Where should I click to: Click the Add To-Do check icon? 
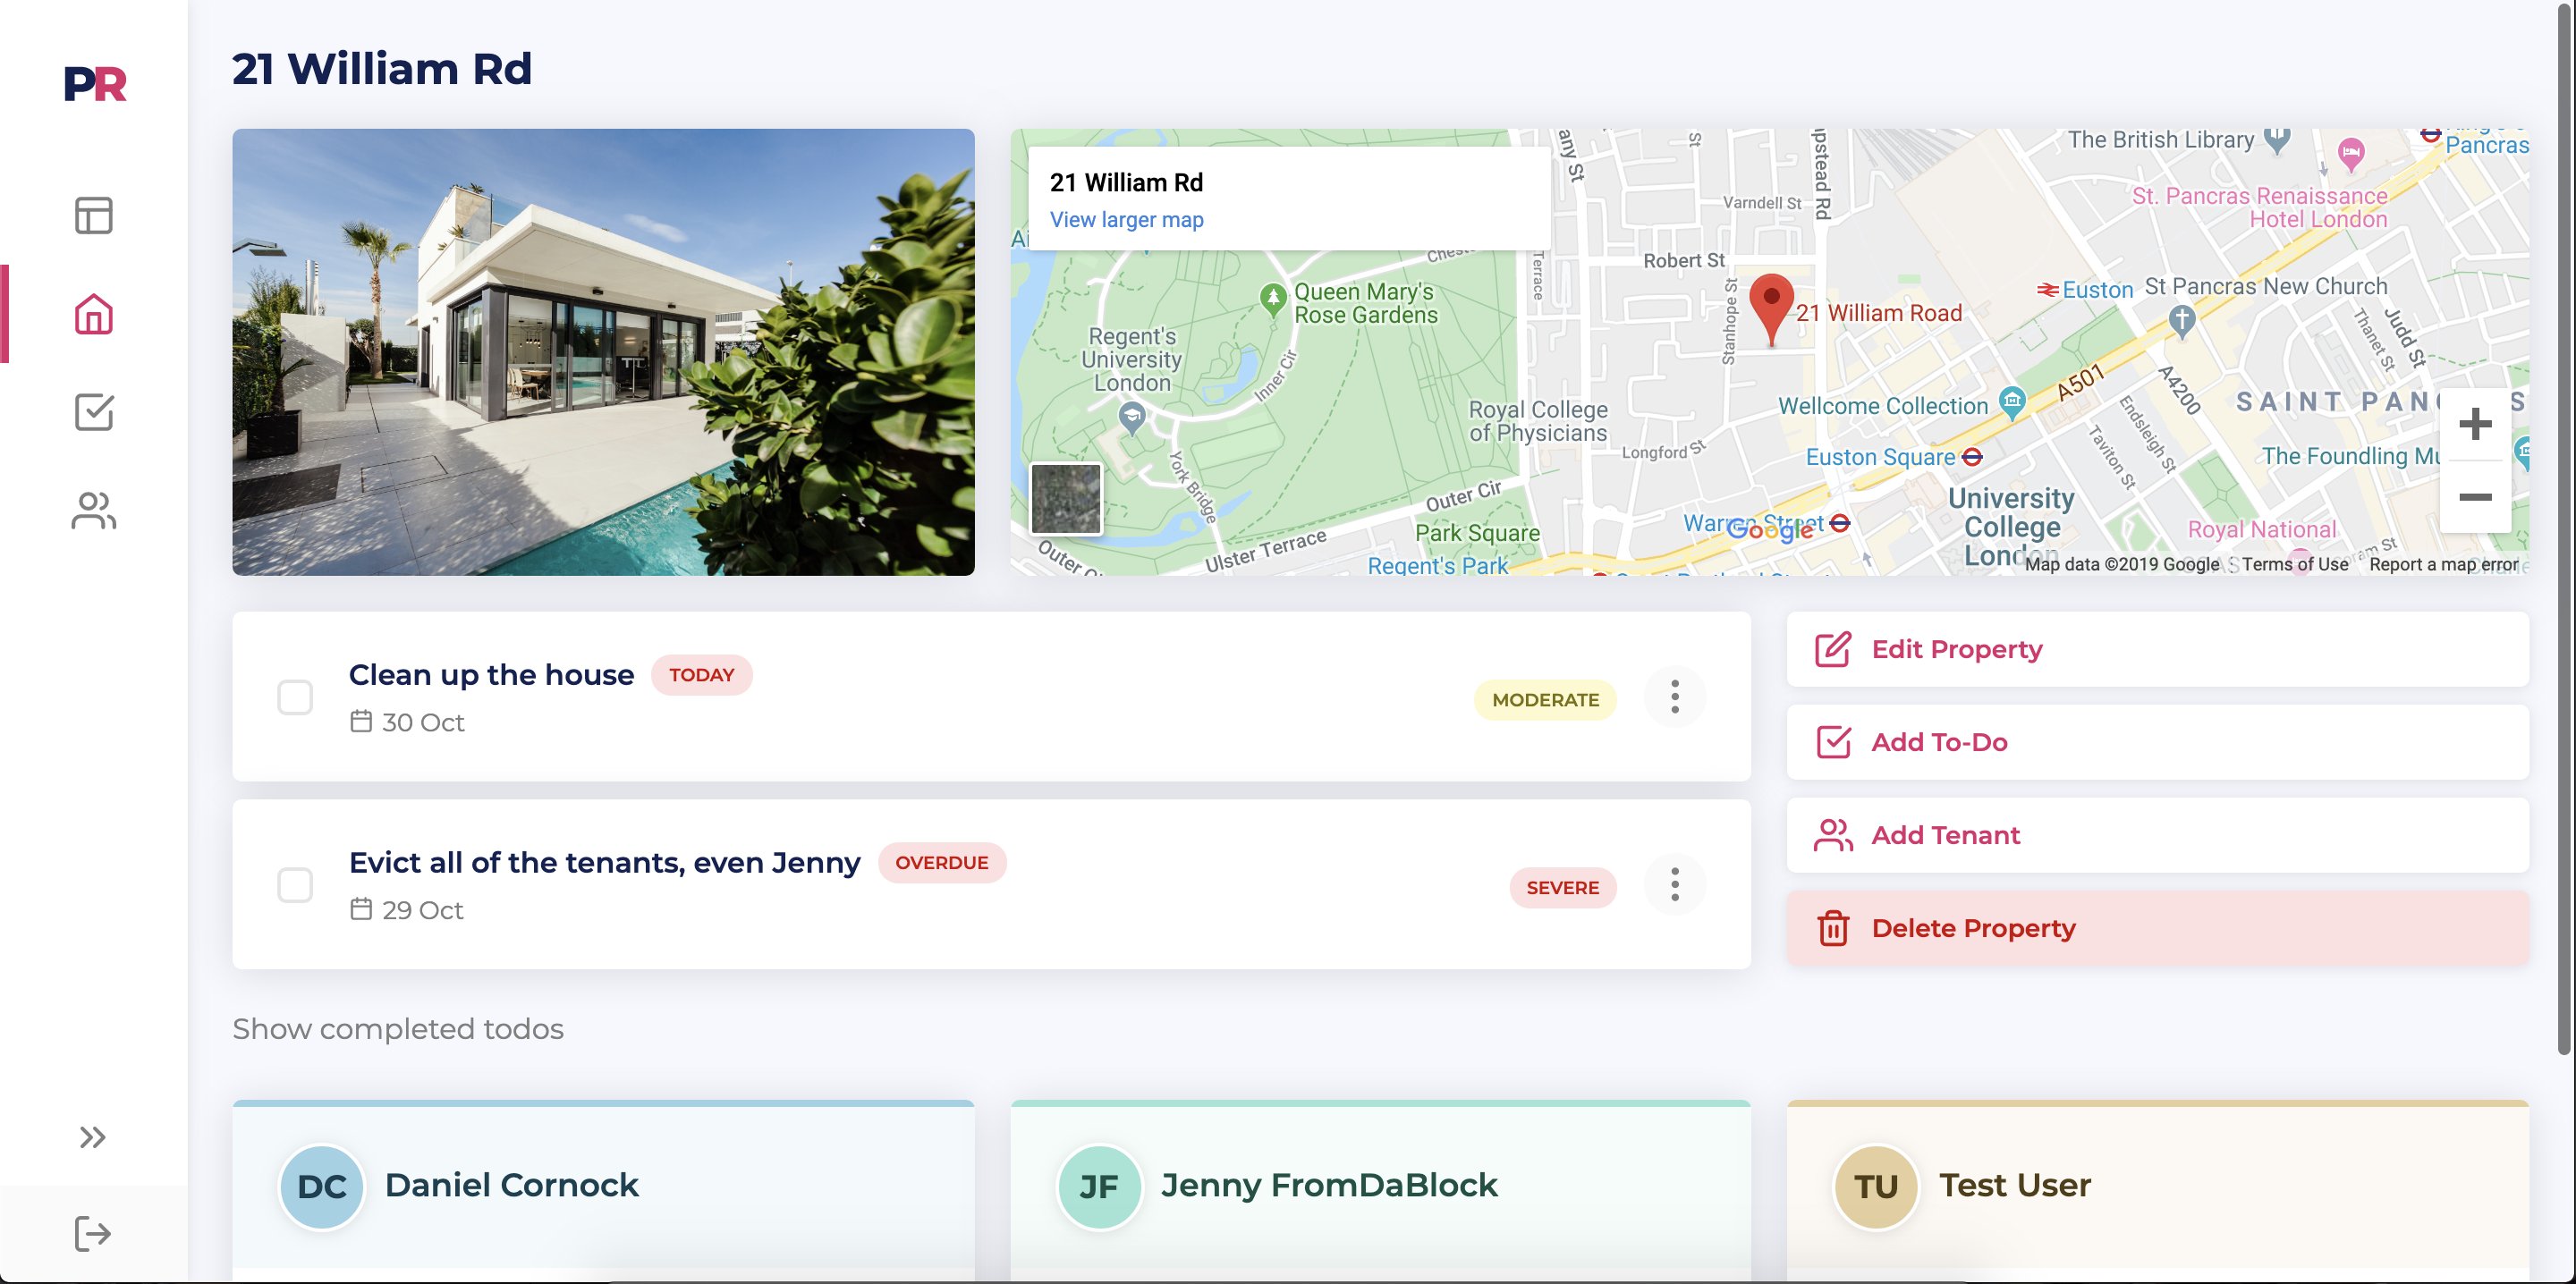(x=1833, y=742)
